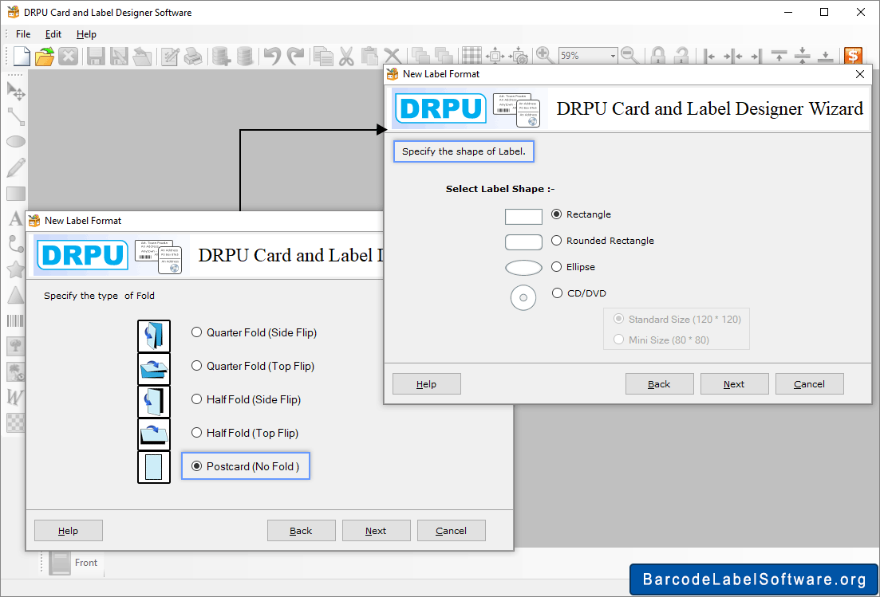This screenshot has width=880, height=597.
Task: Click the Align Left toolbar icon
Action: [710, 56]
